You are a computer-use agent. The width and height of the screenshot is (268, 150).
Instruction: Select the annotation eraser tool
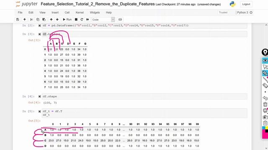coord(265,85)
